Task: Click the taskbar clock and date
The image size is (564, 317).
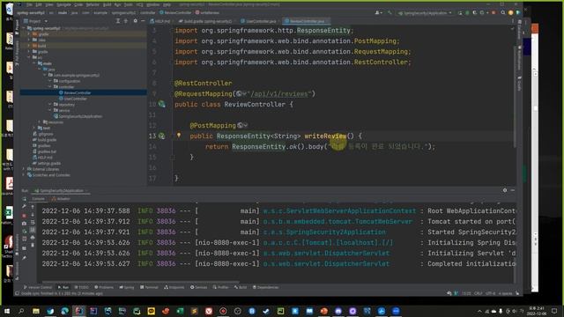Action: point(536,311)
